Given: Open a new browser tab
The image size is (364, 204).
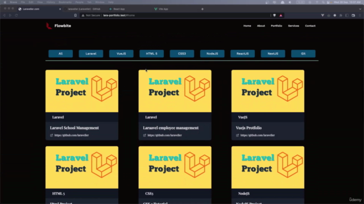Looking at the screenshot, I should pyautogui.click(x=202, y=9).
